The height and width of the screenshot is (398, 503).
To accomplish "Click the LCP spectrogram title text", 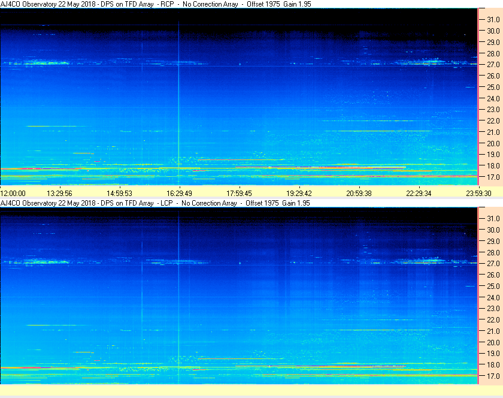I will [x=155, y=203].
